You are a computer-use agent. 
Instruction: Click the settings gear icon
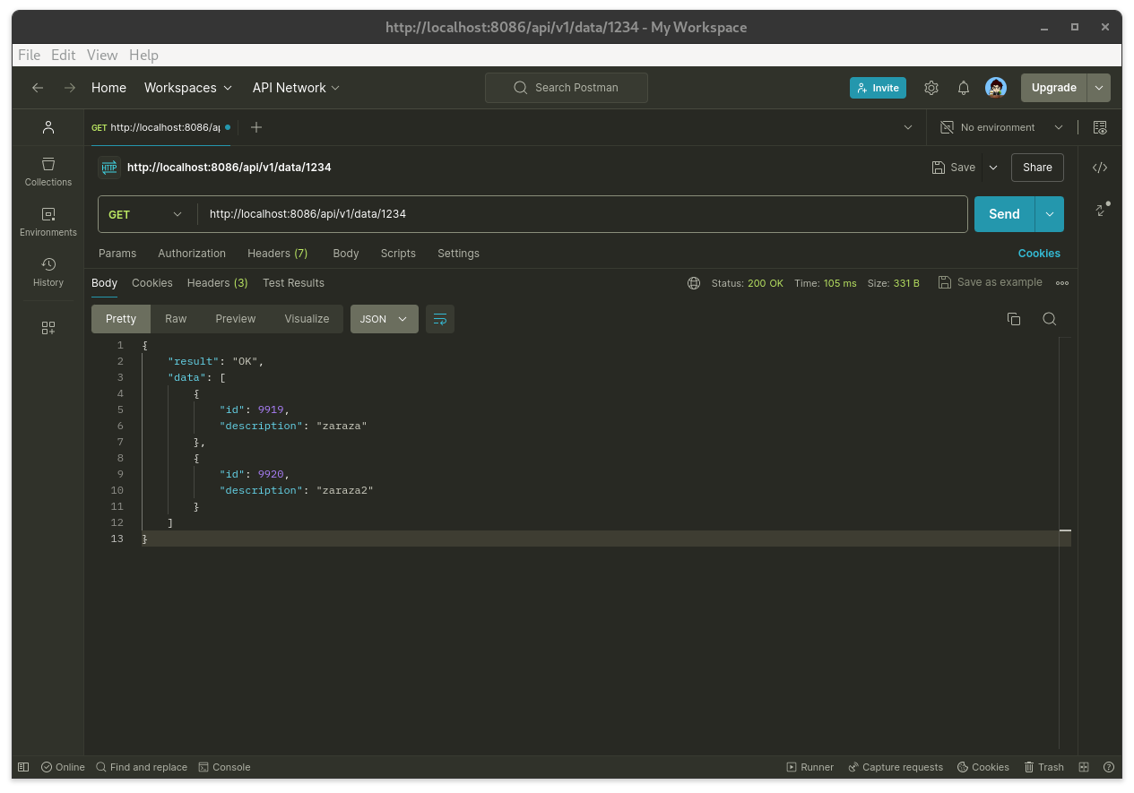(x=931, y=88)
